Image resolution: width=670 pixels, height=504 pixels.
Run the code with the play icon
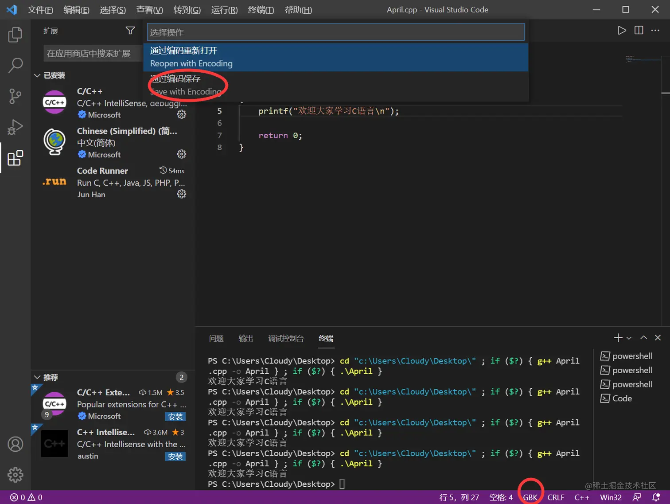point(622,30)
